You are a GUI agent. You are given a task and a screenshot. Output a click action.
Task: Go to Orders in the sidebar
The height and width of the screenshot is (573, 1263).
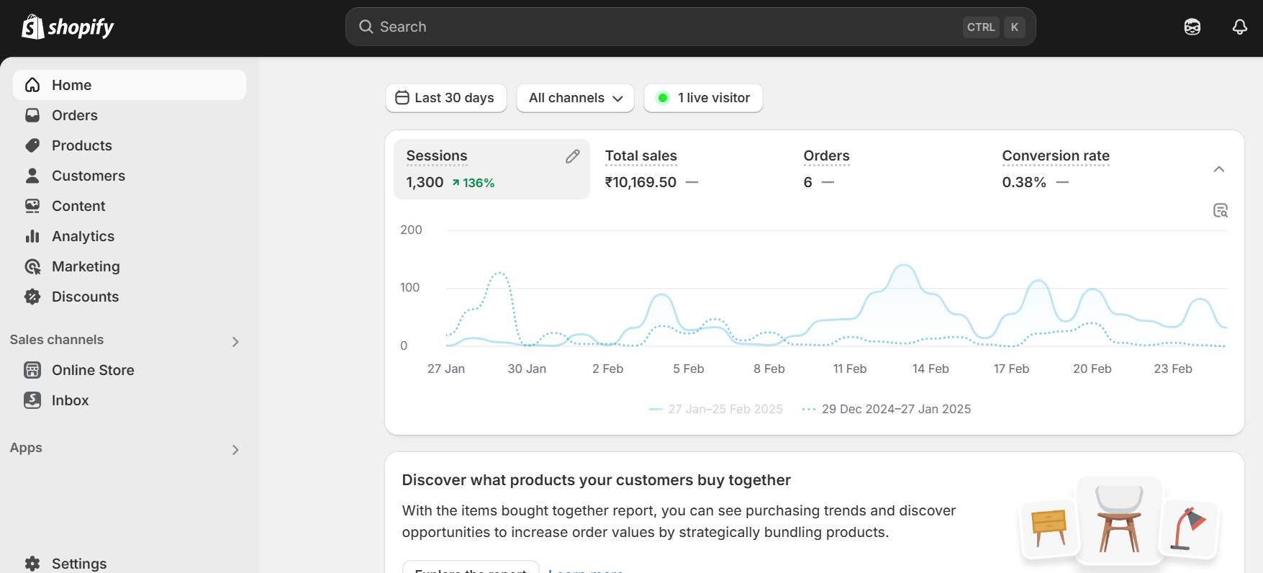[74, 115]
